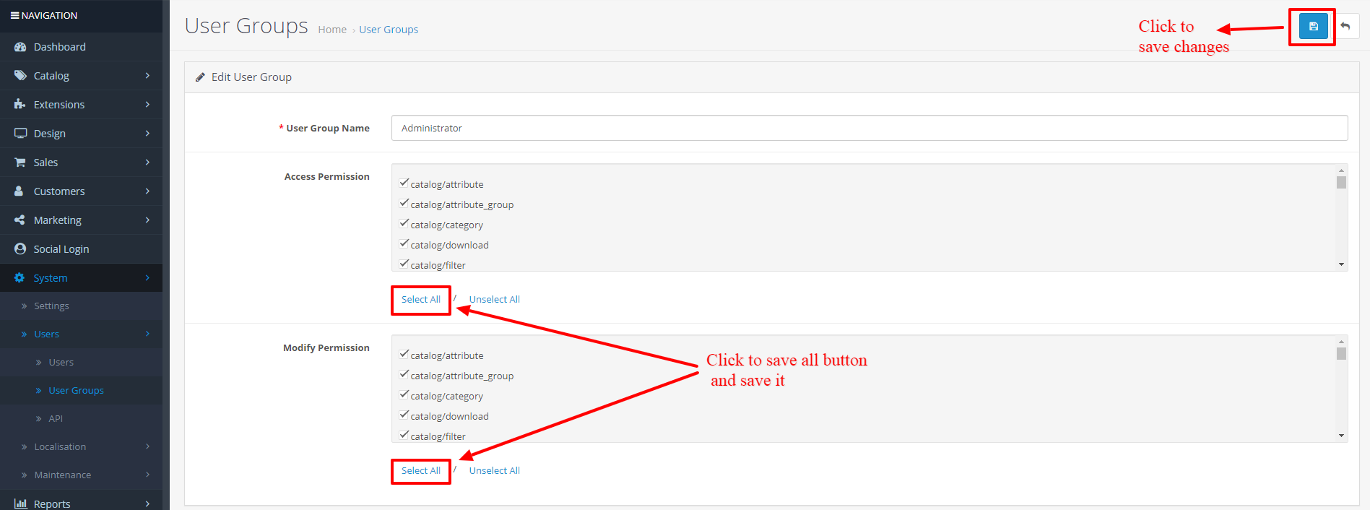
Task: Expand the Reports menu chevron
Action: [x=147, y=503]
